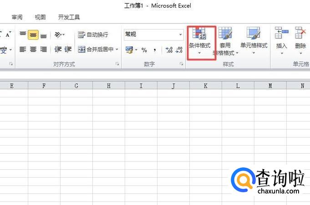The height and width of the screenshot is (205, 310).
Task: Open the 删除 dropdown arrow
Action: pos(301,53)
